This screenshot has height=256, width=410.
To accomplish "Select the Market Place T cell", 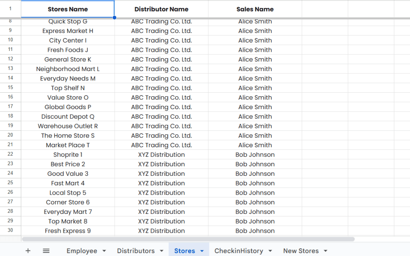I will tap(68, 145).
